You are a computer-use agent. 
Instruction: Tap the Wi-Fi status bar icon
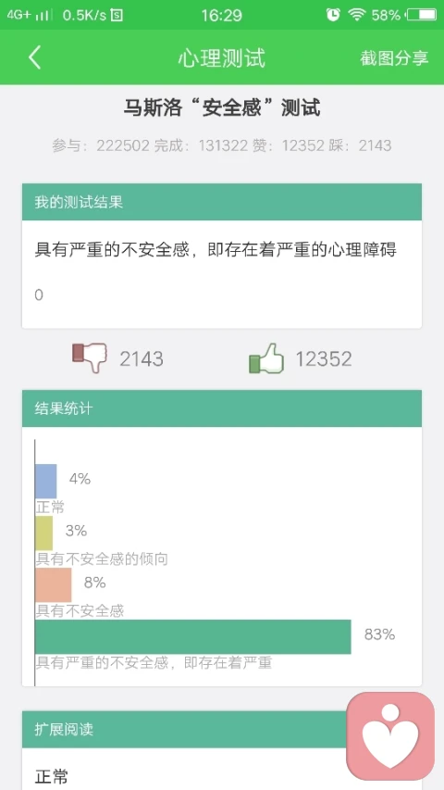[x=356, y=15]
